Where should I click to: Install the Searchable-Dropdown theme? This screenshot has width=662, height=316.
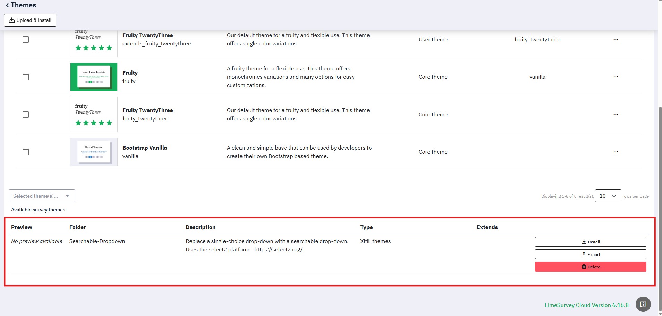point(590,242)
